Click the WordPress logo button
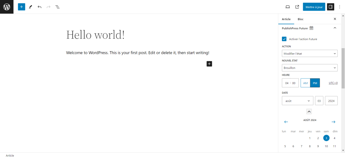The height and width of the screenshot is (158, 345). pyautogui.click(x=7, y=7)
